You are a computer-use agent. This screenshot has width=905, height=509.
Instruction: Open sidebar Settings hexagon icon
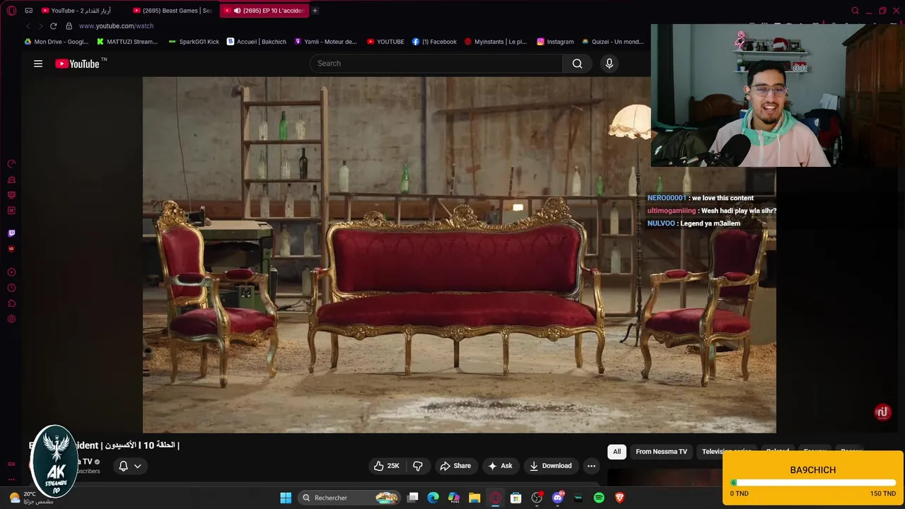pyautogui.click(x=11, y=319)
